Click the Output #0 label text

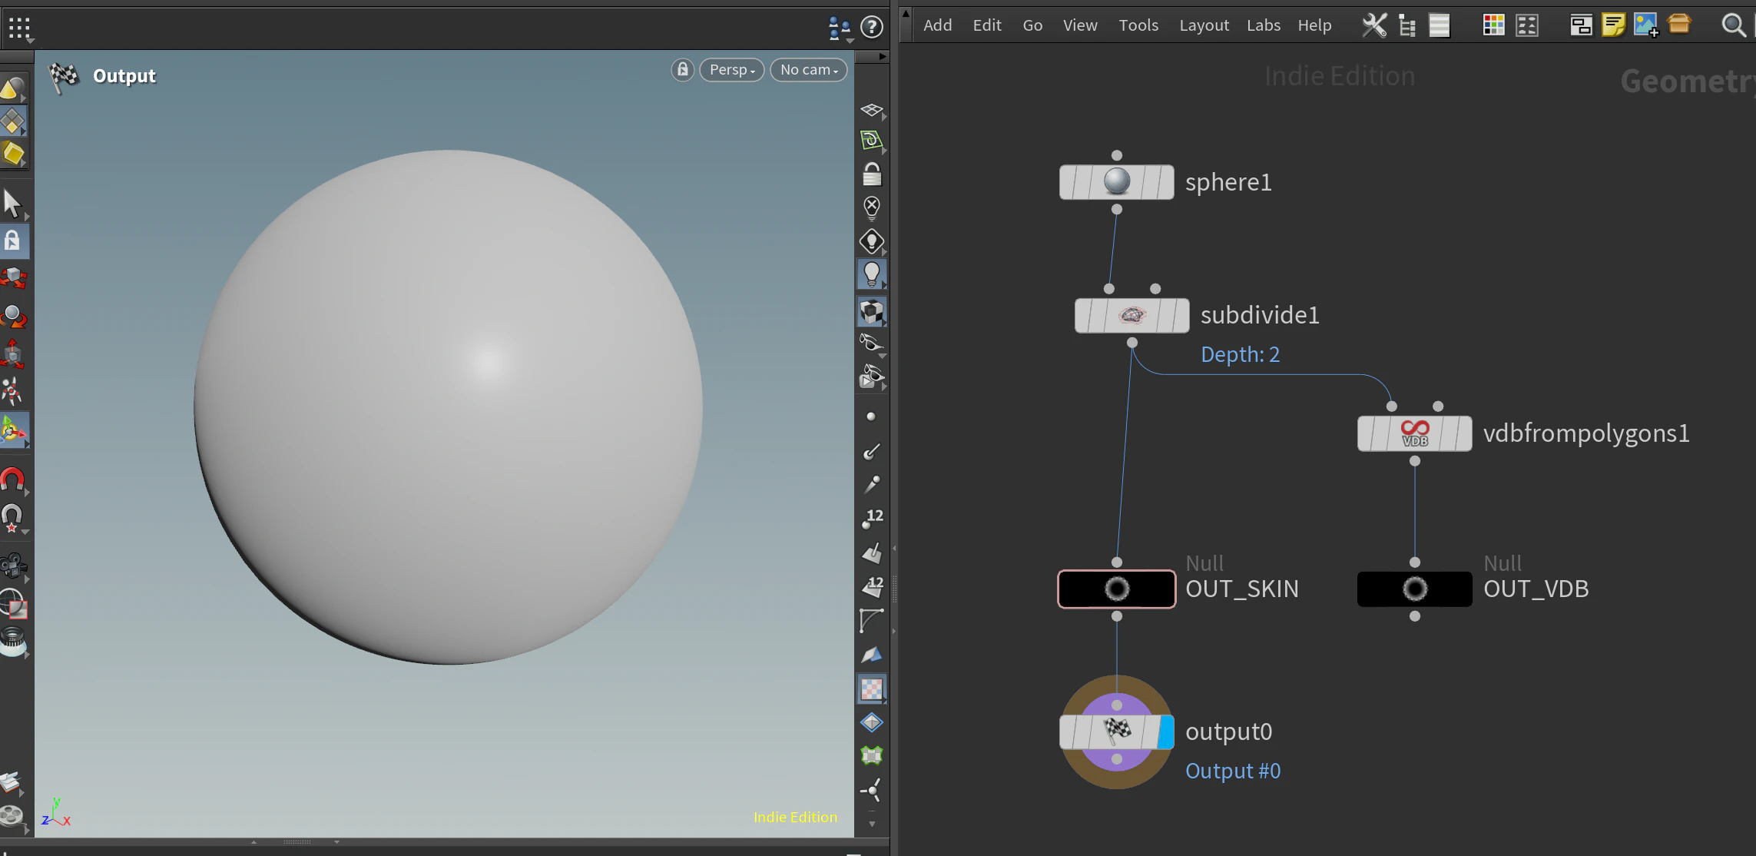coord(1233,771)
